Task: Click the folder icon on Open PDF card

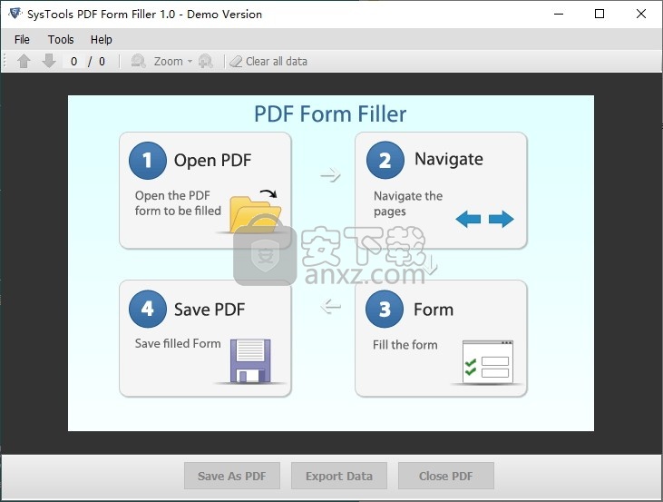Action: pyautogui.click(x=256, y=213)
